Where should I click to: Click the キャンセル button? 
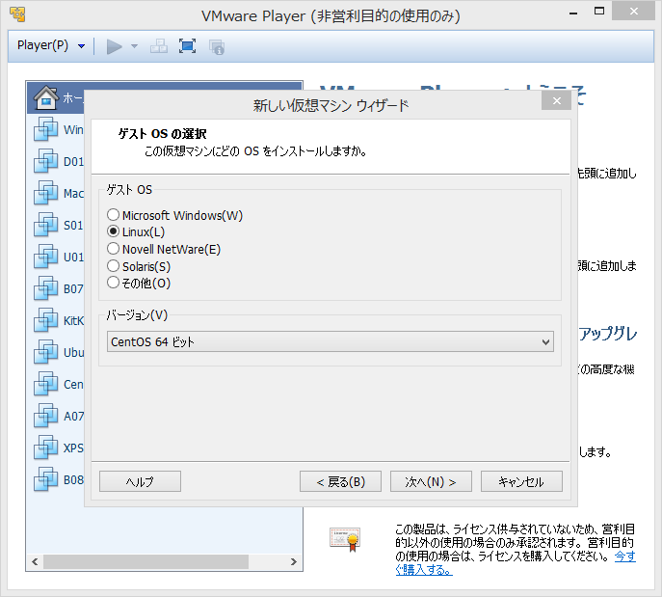tap(521, 481)
